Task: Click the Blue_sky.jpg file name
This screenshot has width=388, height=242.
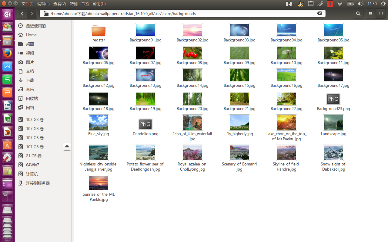Action: pos(99,134)
